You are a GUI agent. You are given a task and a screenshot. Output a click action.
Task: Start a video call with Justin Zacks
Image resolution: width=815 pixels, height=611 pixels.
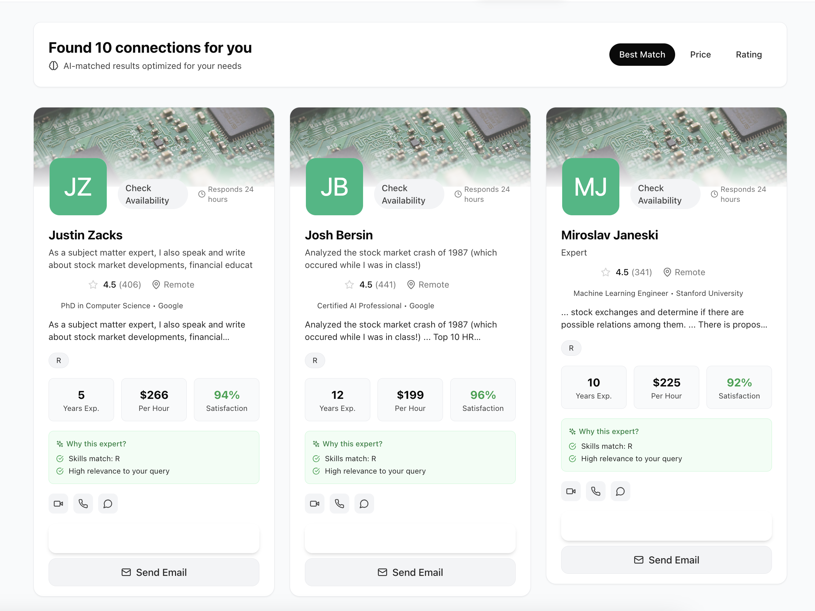point(58,504)
